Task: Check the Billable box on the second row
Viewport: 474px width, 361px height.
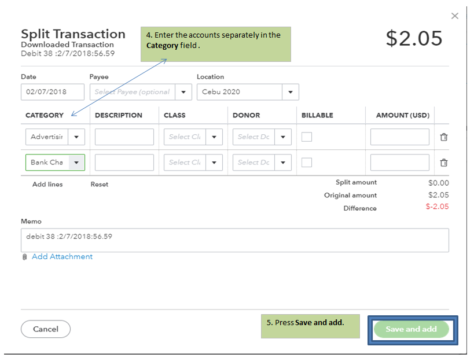Action: tap(307, 163)
